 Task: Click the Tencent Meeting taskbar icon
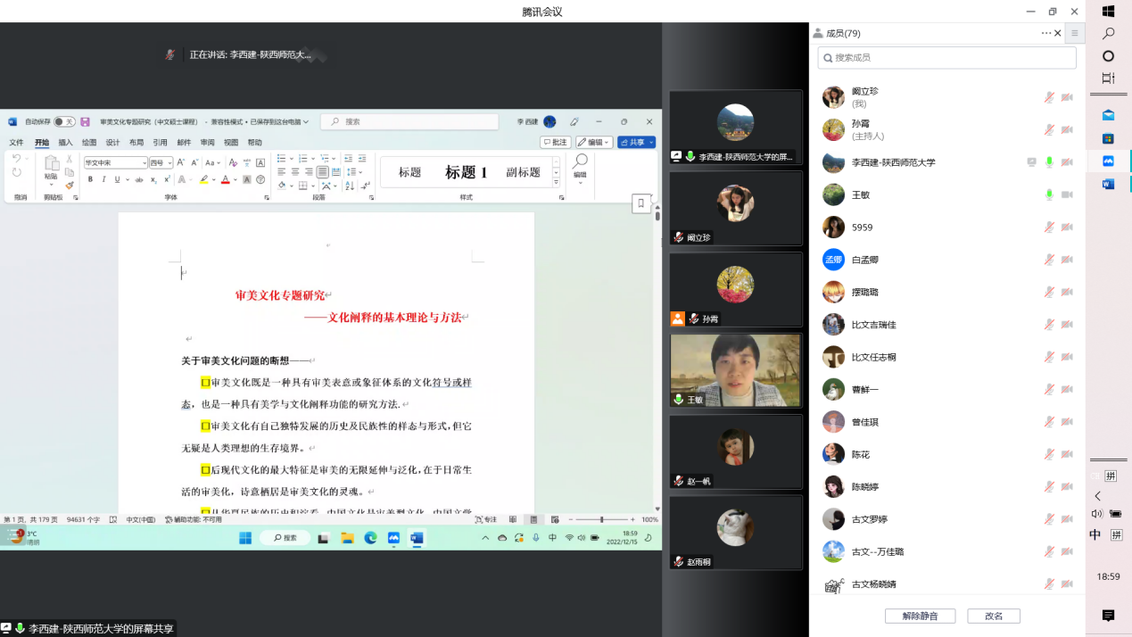click(x=1108, y=161)
